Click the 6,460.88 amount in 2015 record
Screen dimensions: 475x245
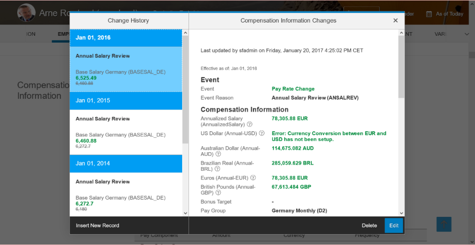(x=86, y=141)
